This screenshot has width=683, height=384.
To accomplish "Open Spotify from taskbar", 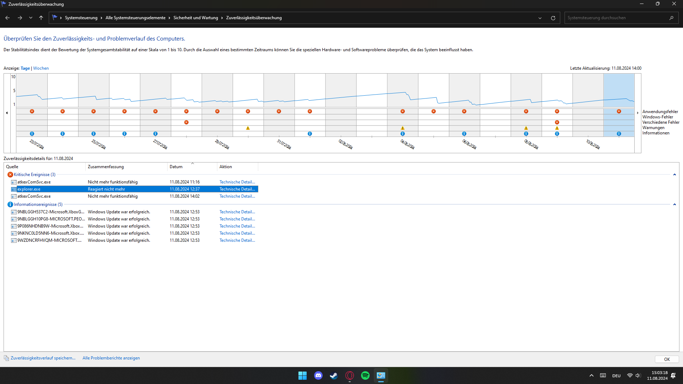I will coord(365,375).
